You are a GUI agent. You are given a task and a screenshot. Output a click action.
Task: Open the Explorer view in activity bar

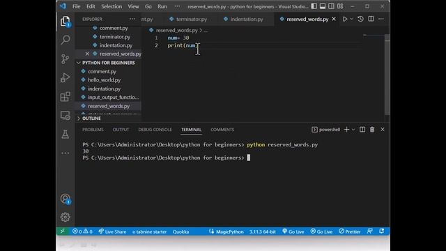pyautogui.click(x=65, y=21)
